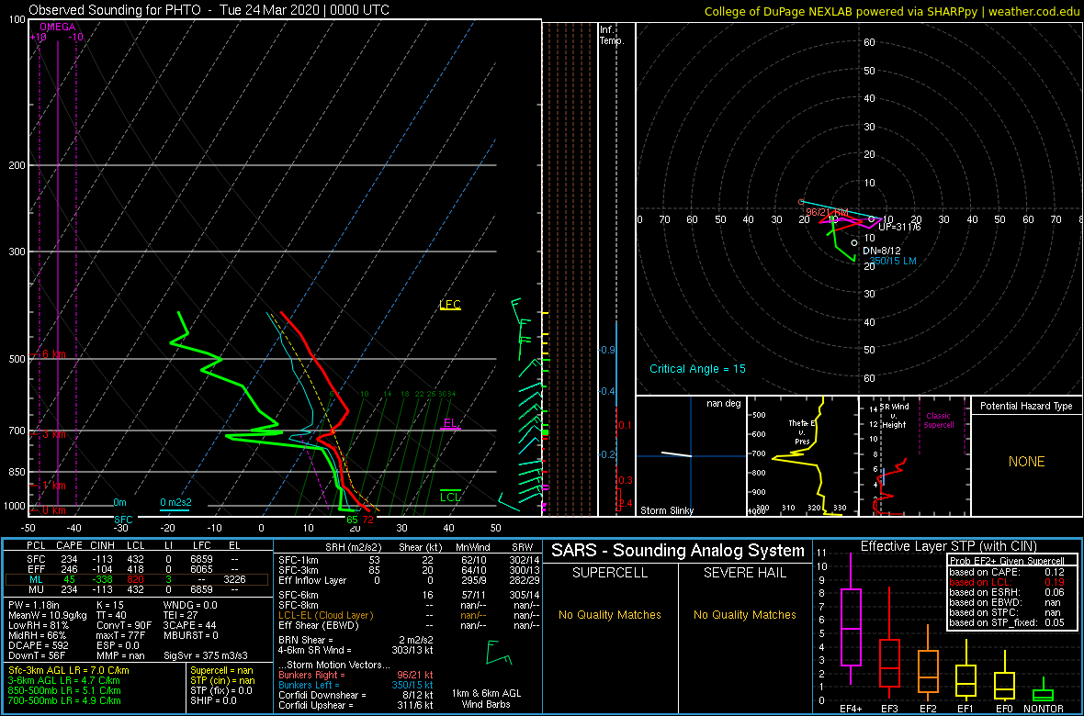
Task: Click the NONE hazard type value
Action: point(1026,462)
